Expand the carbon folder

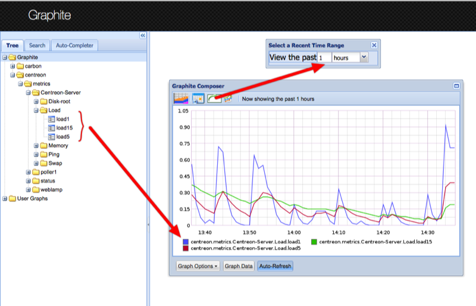point(12,66)
